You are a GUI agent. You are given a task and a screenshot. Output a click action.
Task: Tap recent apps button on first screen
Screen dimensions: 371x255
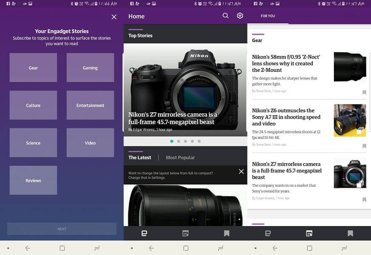coord(97,248)
